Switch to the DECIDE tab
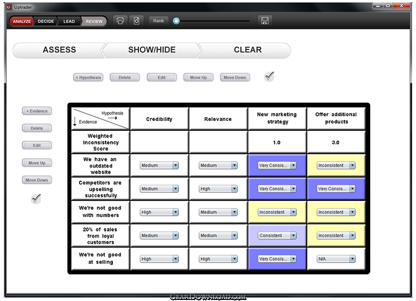Screen dimensions: 416x301 tap(46, 21)
